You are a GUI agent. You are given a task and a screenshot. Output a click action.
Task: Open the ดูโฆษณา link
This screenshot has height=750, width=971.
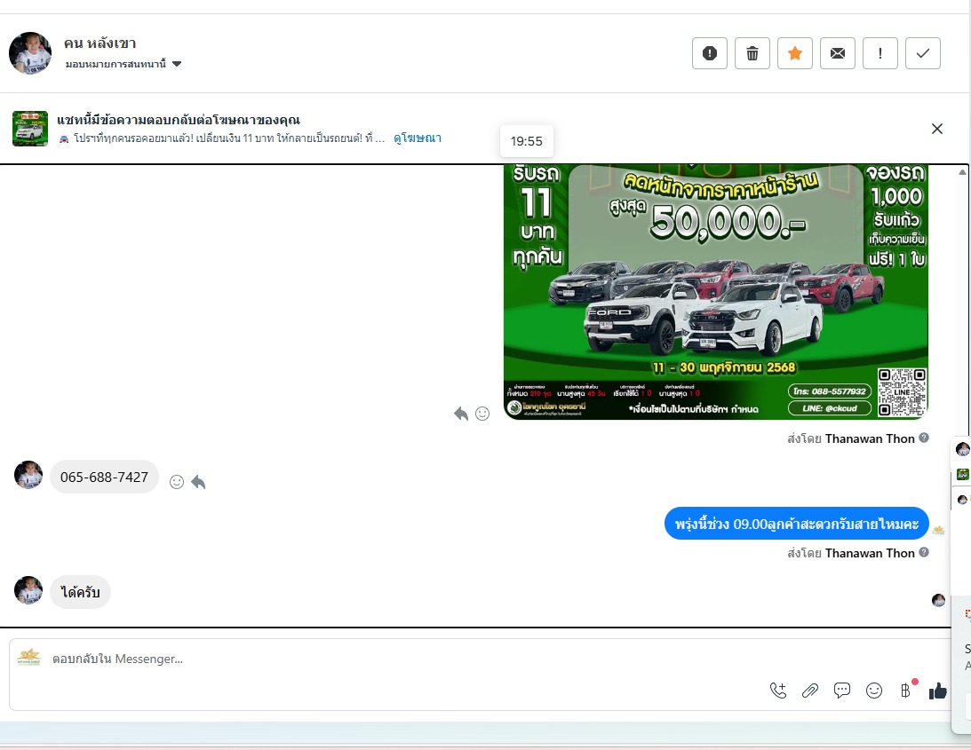[418, 138]
